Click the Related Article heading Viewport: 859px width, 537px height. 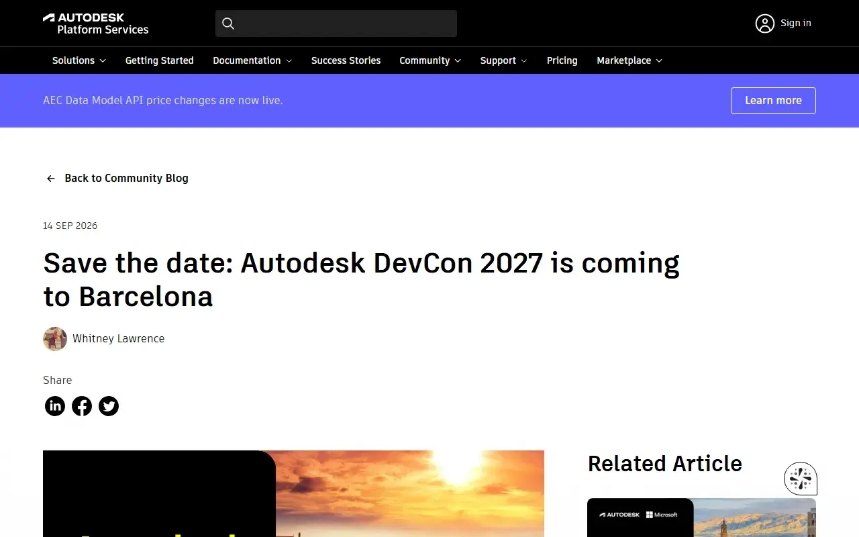click(664, 464)
